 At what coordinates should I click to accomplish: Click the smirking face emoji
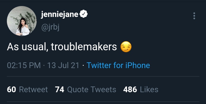126,47
